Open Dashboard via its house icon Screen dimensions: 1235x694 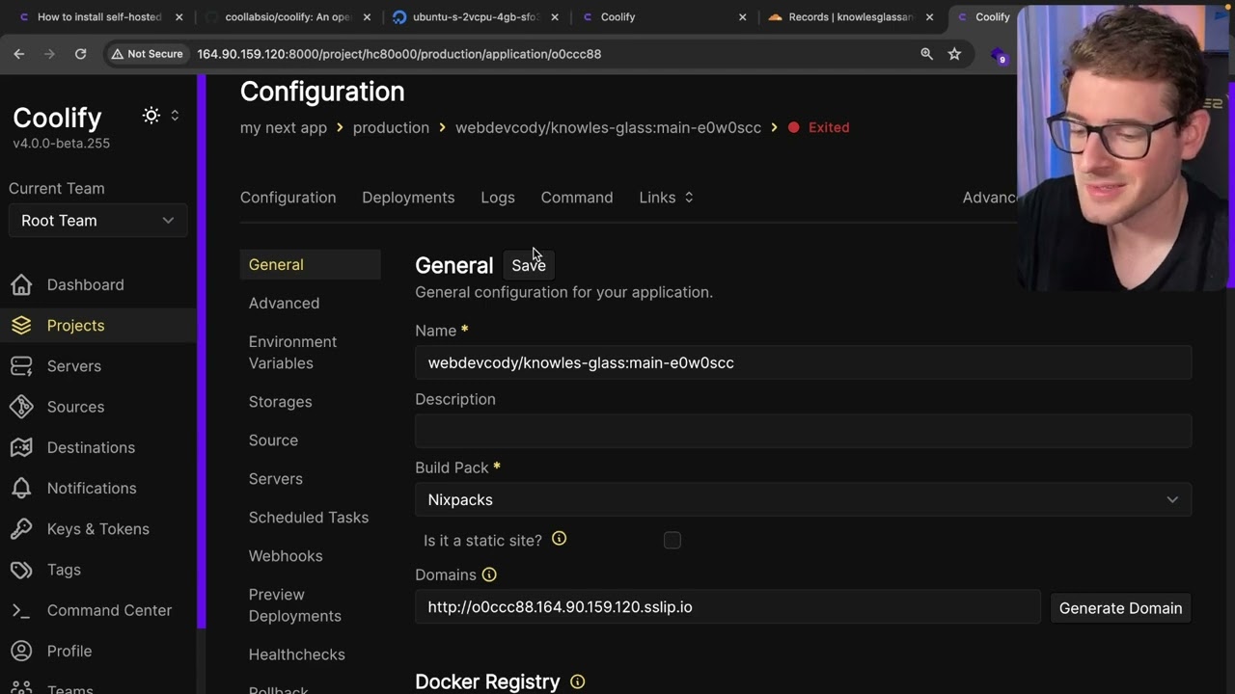[x=21, y=284]
